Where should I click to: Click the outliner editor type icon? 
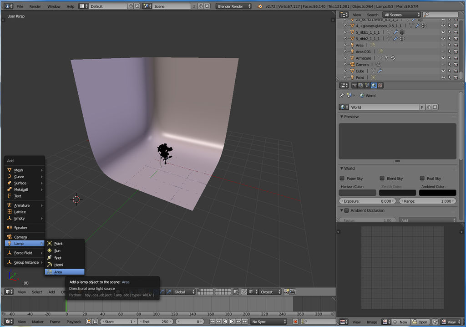344,15
